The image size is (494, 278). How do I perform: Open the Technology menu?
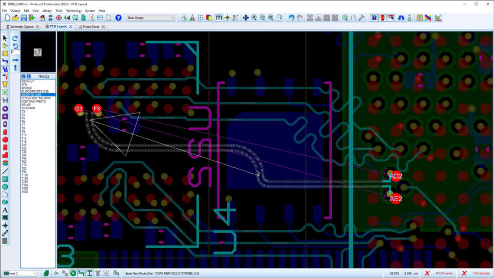click(74, 10)
